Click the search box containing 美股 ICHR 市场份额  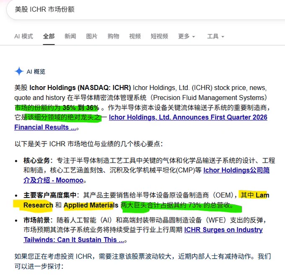(x=146, y=10)
